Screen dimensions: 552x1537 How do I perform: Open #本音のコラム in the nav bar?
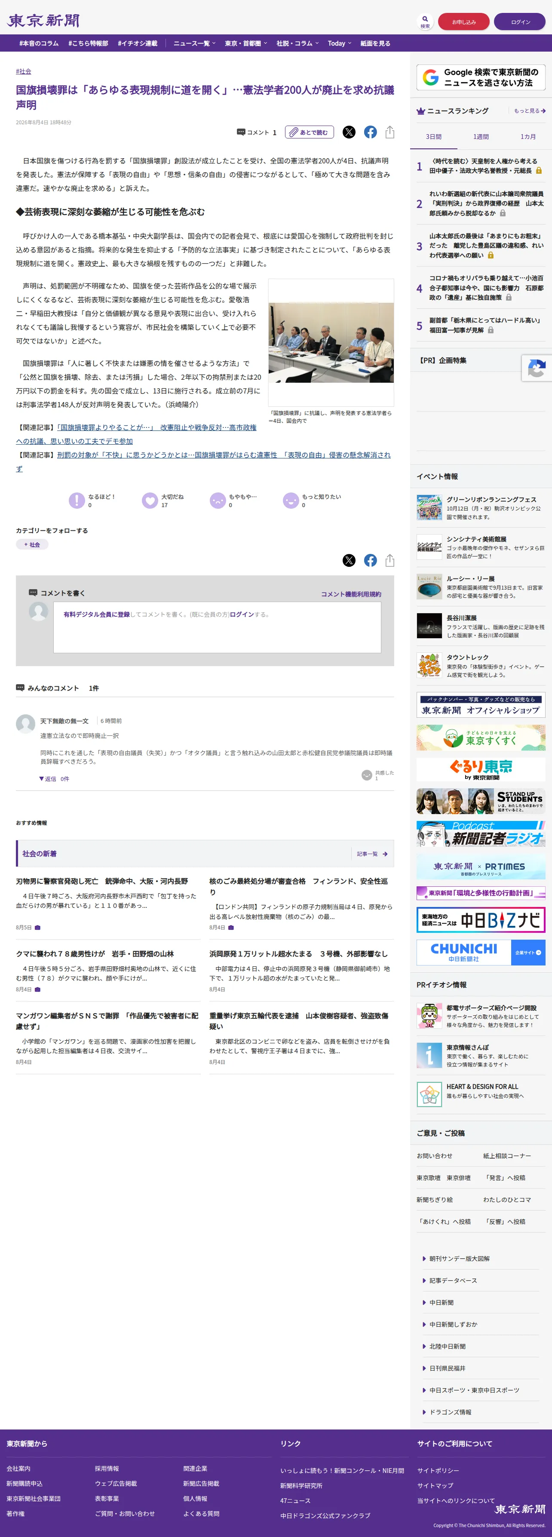click(x=39, y=43)
